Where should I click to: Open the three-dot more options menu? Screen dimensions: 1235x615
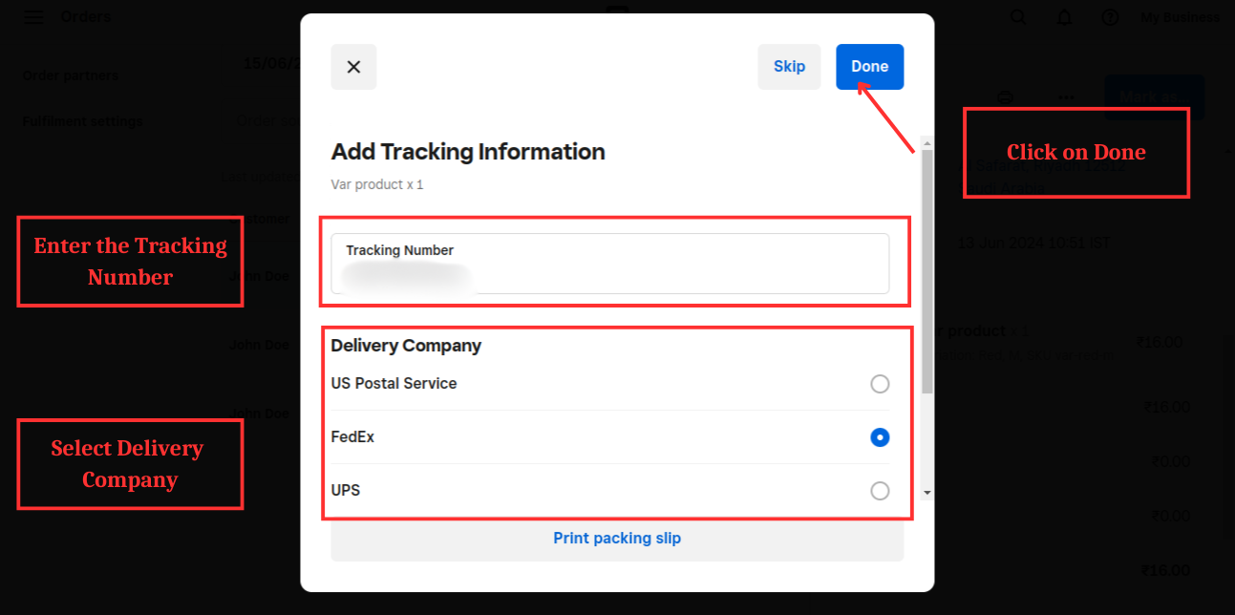click(1067, 96)
